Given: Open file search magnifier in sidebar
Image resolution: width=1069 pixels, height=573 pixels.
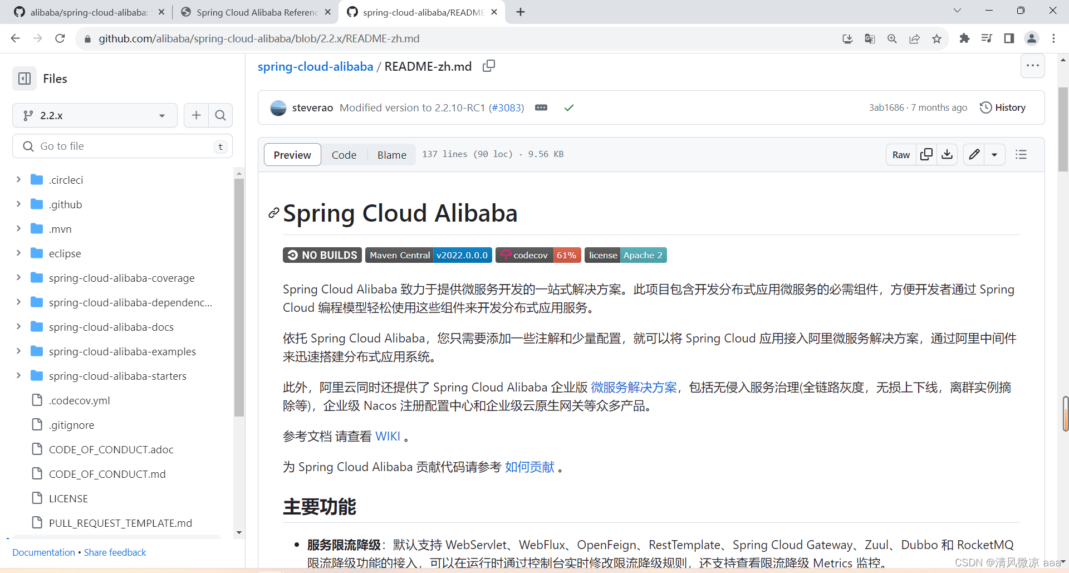Looking at the screenshot, I should (x=220, y=115).
